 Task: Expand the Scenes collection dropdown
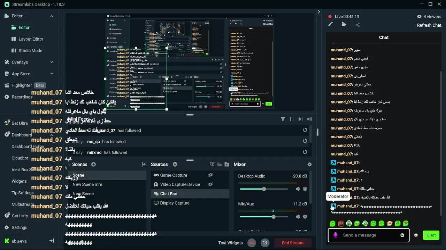pyautogui.click(x=69, y=165)
